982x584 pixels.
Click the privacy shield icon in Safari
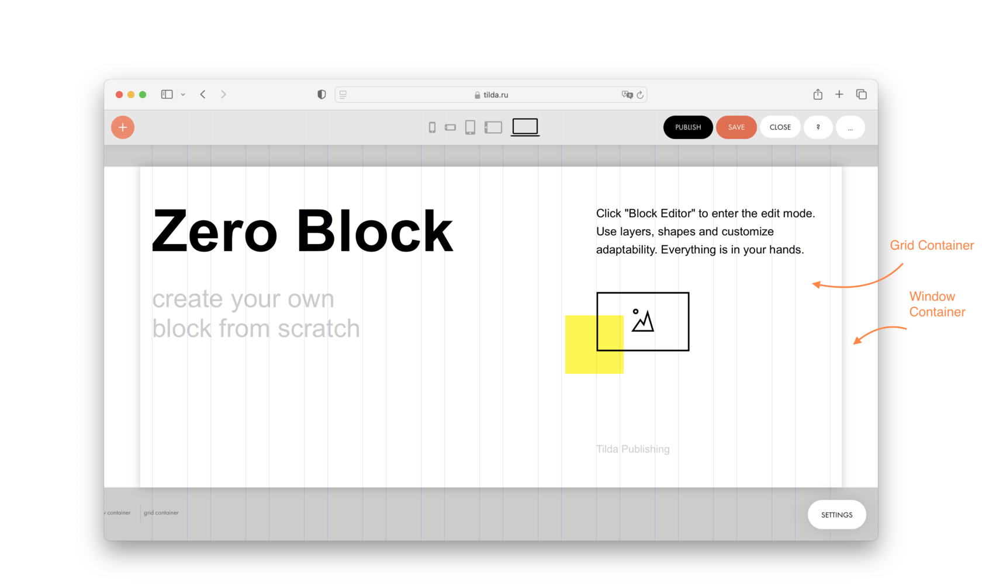pyautogui.click(x=321, y=94)
